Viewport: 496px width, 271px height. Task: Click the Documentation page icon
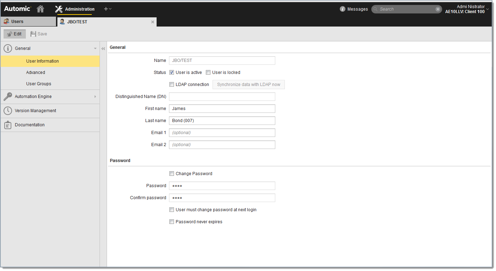click(8, 125)
